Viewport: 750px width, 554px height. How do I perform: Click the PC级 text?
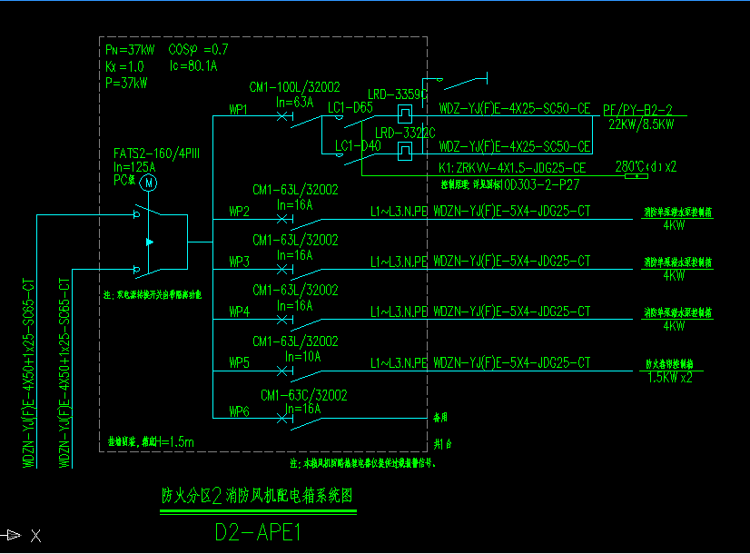click(x=124, y=180)
